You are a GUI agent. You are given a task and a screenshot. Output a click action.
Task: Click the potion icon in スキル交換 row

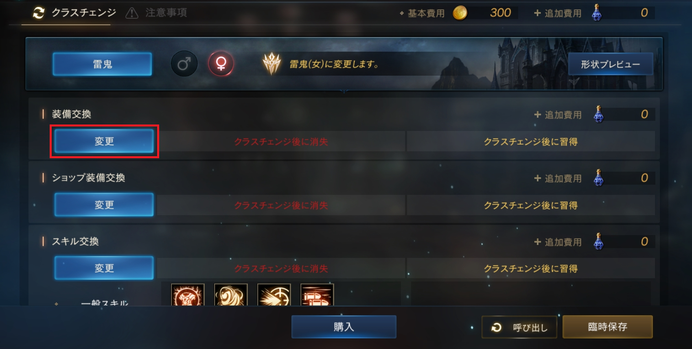(598, 242)
